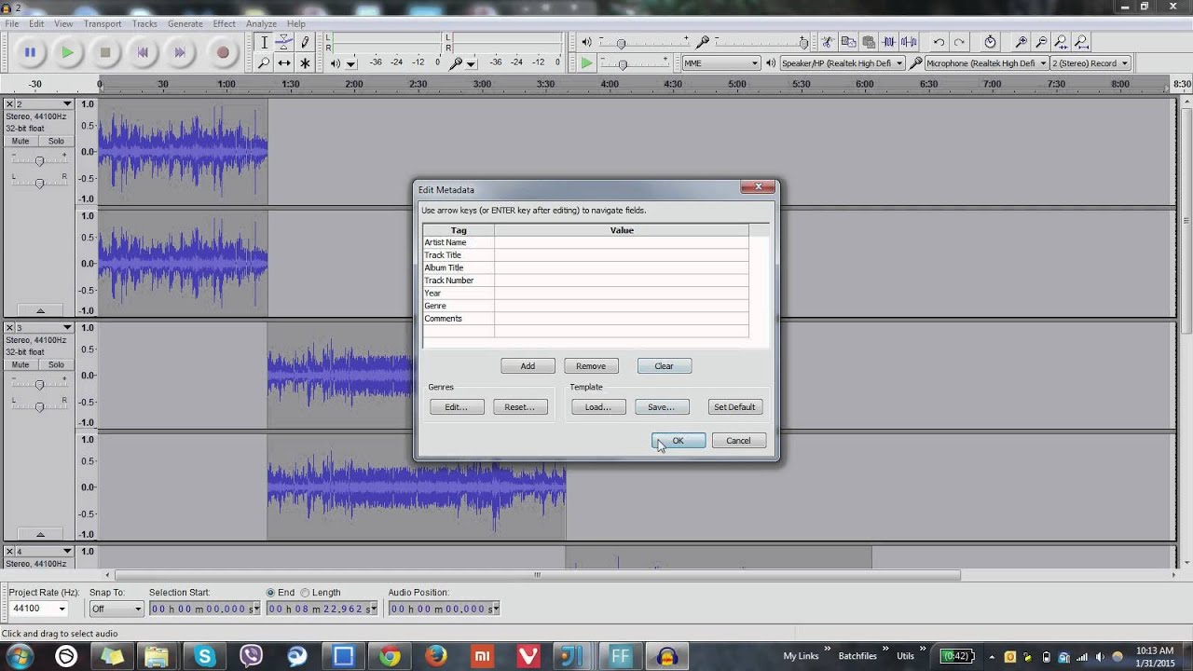Screen dimensions: 1193x671
Task: Click the red Record button
Action: coord(223,53)
